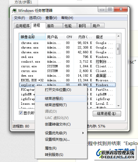Maximize the Task Manager window
The image size is (138, 162).
coord(110,9)
